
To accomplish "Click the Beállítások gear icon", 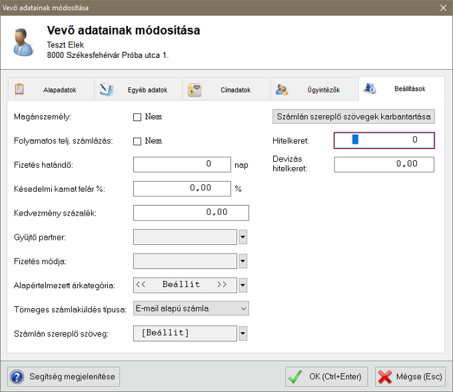I will click(370, 89).
